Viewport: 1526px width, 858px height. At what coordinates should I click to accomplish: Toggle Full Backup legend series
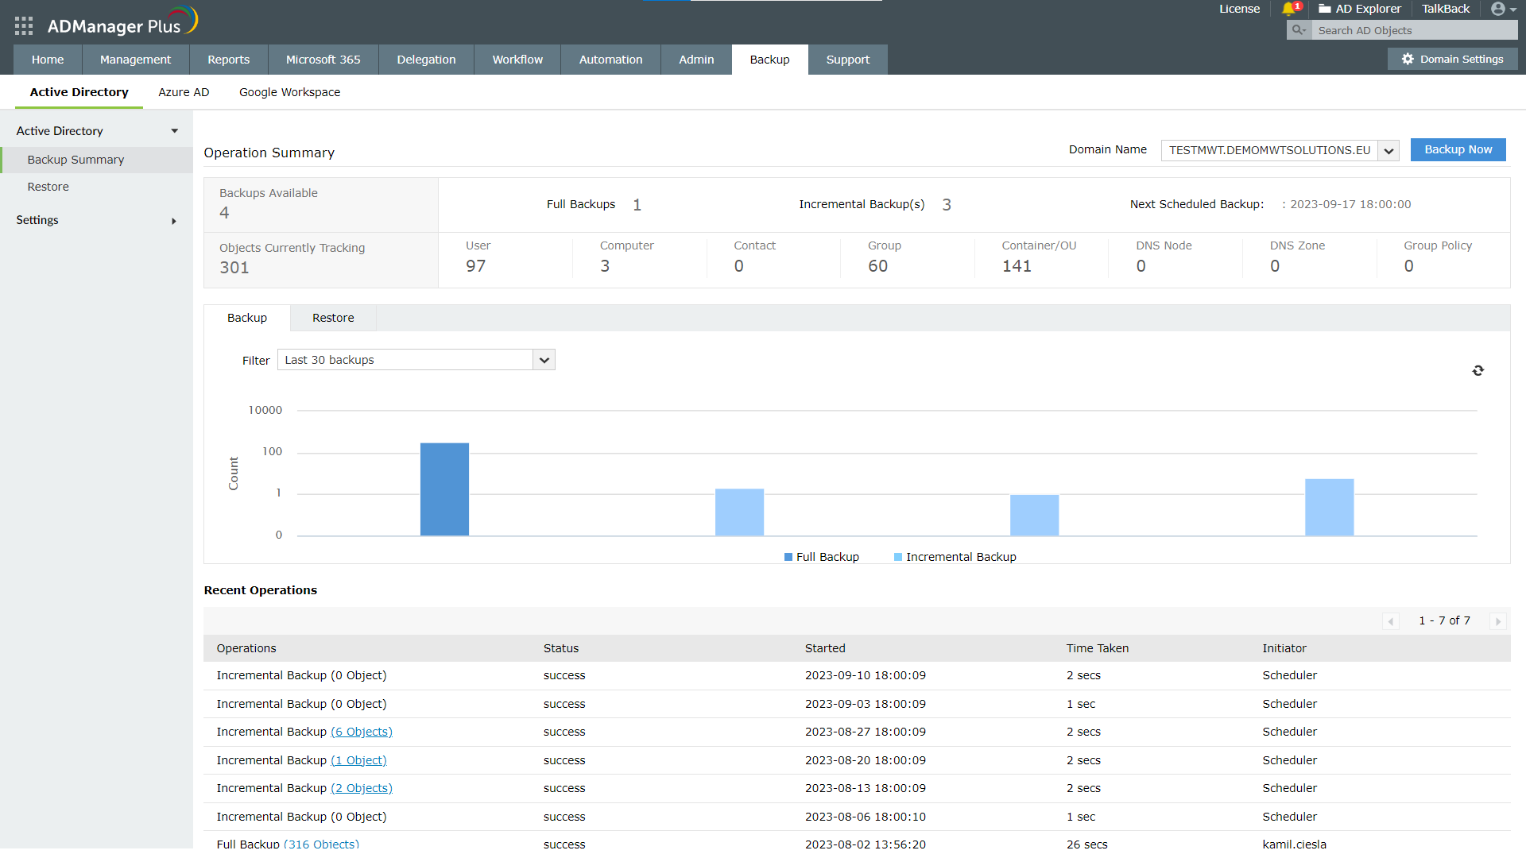[822, 557]
